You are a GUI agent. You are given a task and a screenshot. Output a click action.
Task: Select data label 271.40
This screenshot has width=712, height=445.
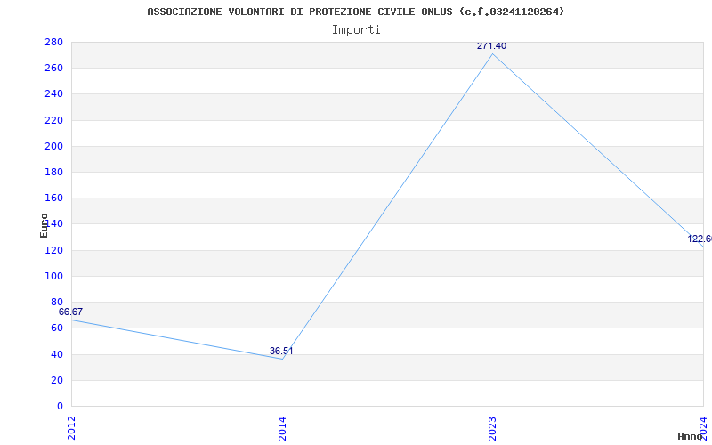coord(491,46)
